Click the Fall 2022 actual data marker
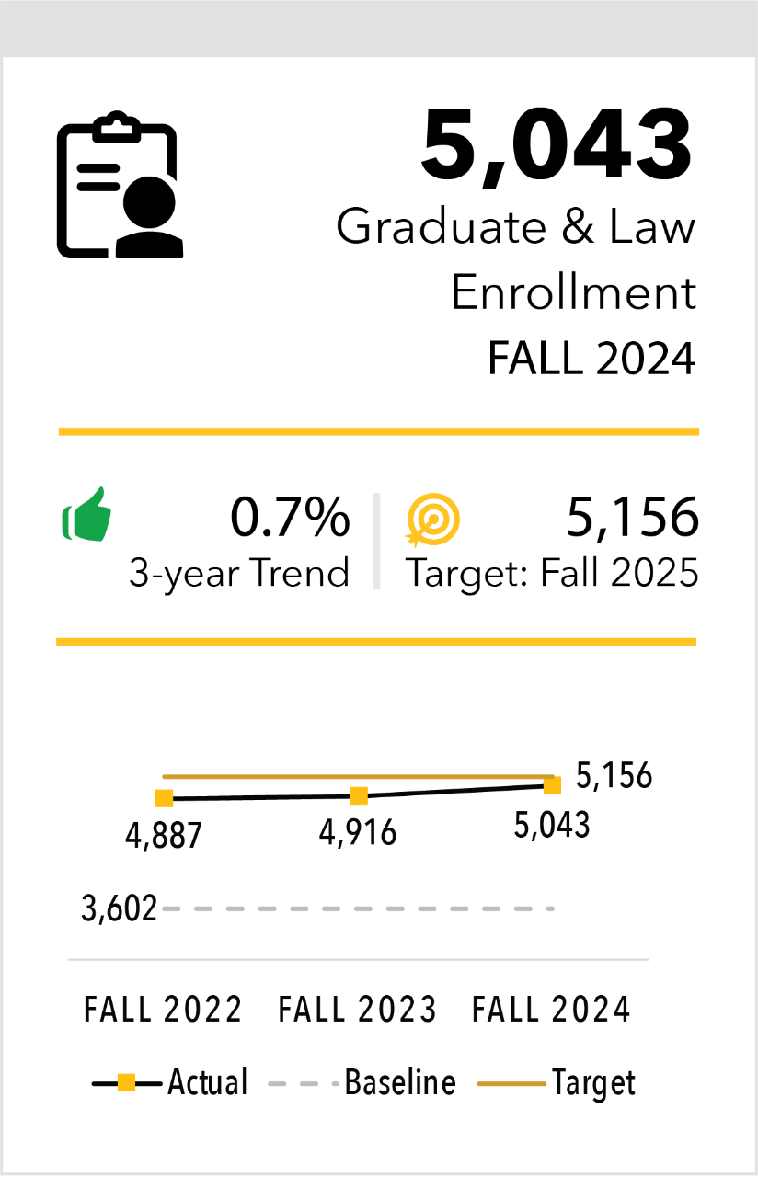This screenshot has width=758, height=1177. tap(164, 798)
